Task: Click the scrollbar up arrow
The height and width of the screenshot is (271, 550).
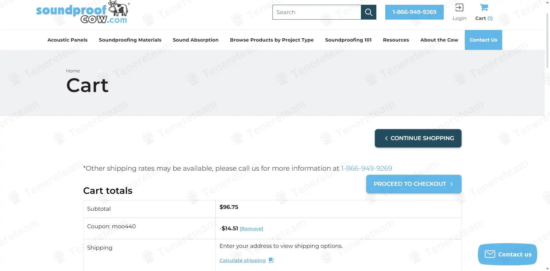Action: (547, 3)
